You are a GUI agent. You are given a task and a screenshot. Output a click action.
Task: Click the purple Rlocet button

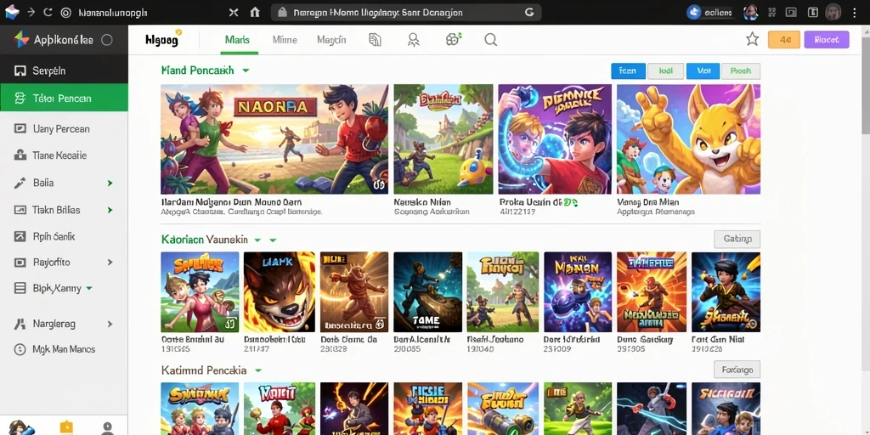(826, 39)
